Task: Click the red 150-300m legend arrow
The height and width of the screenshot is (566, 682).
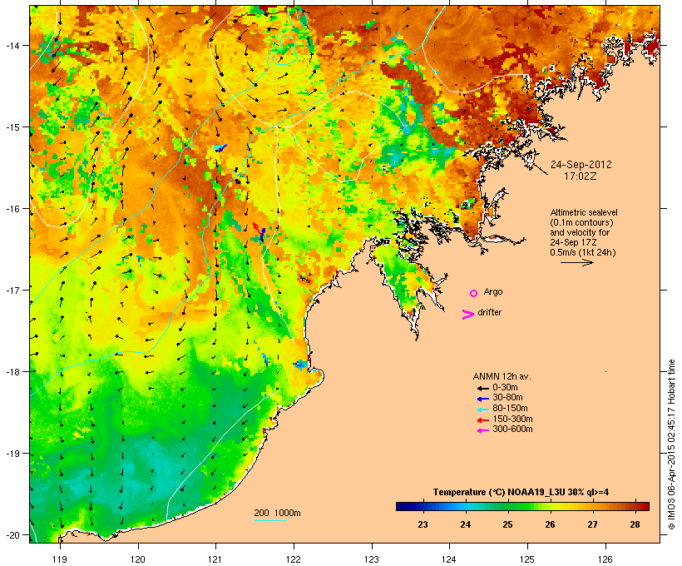Action: pos(482,420)
